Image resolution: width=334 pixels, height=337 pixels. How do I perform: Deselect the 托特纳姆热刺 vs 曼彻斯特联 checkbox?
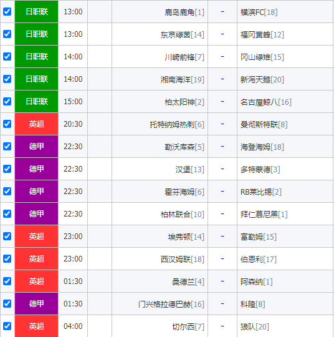(7, 124)
